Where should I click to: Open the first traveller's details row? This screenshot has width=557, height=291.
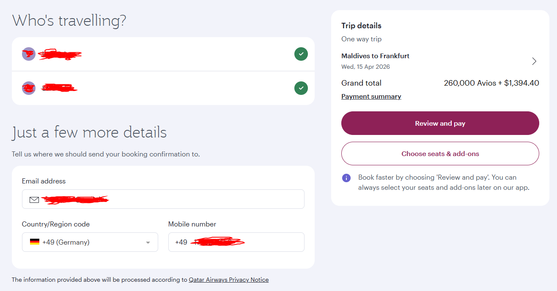(x=169, y=54)
